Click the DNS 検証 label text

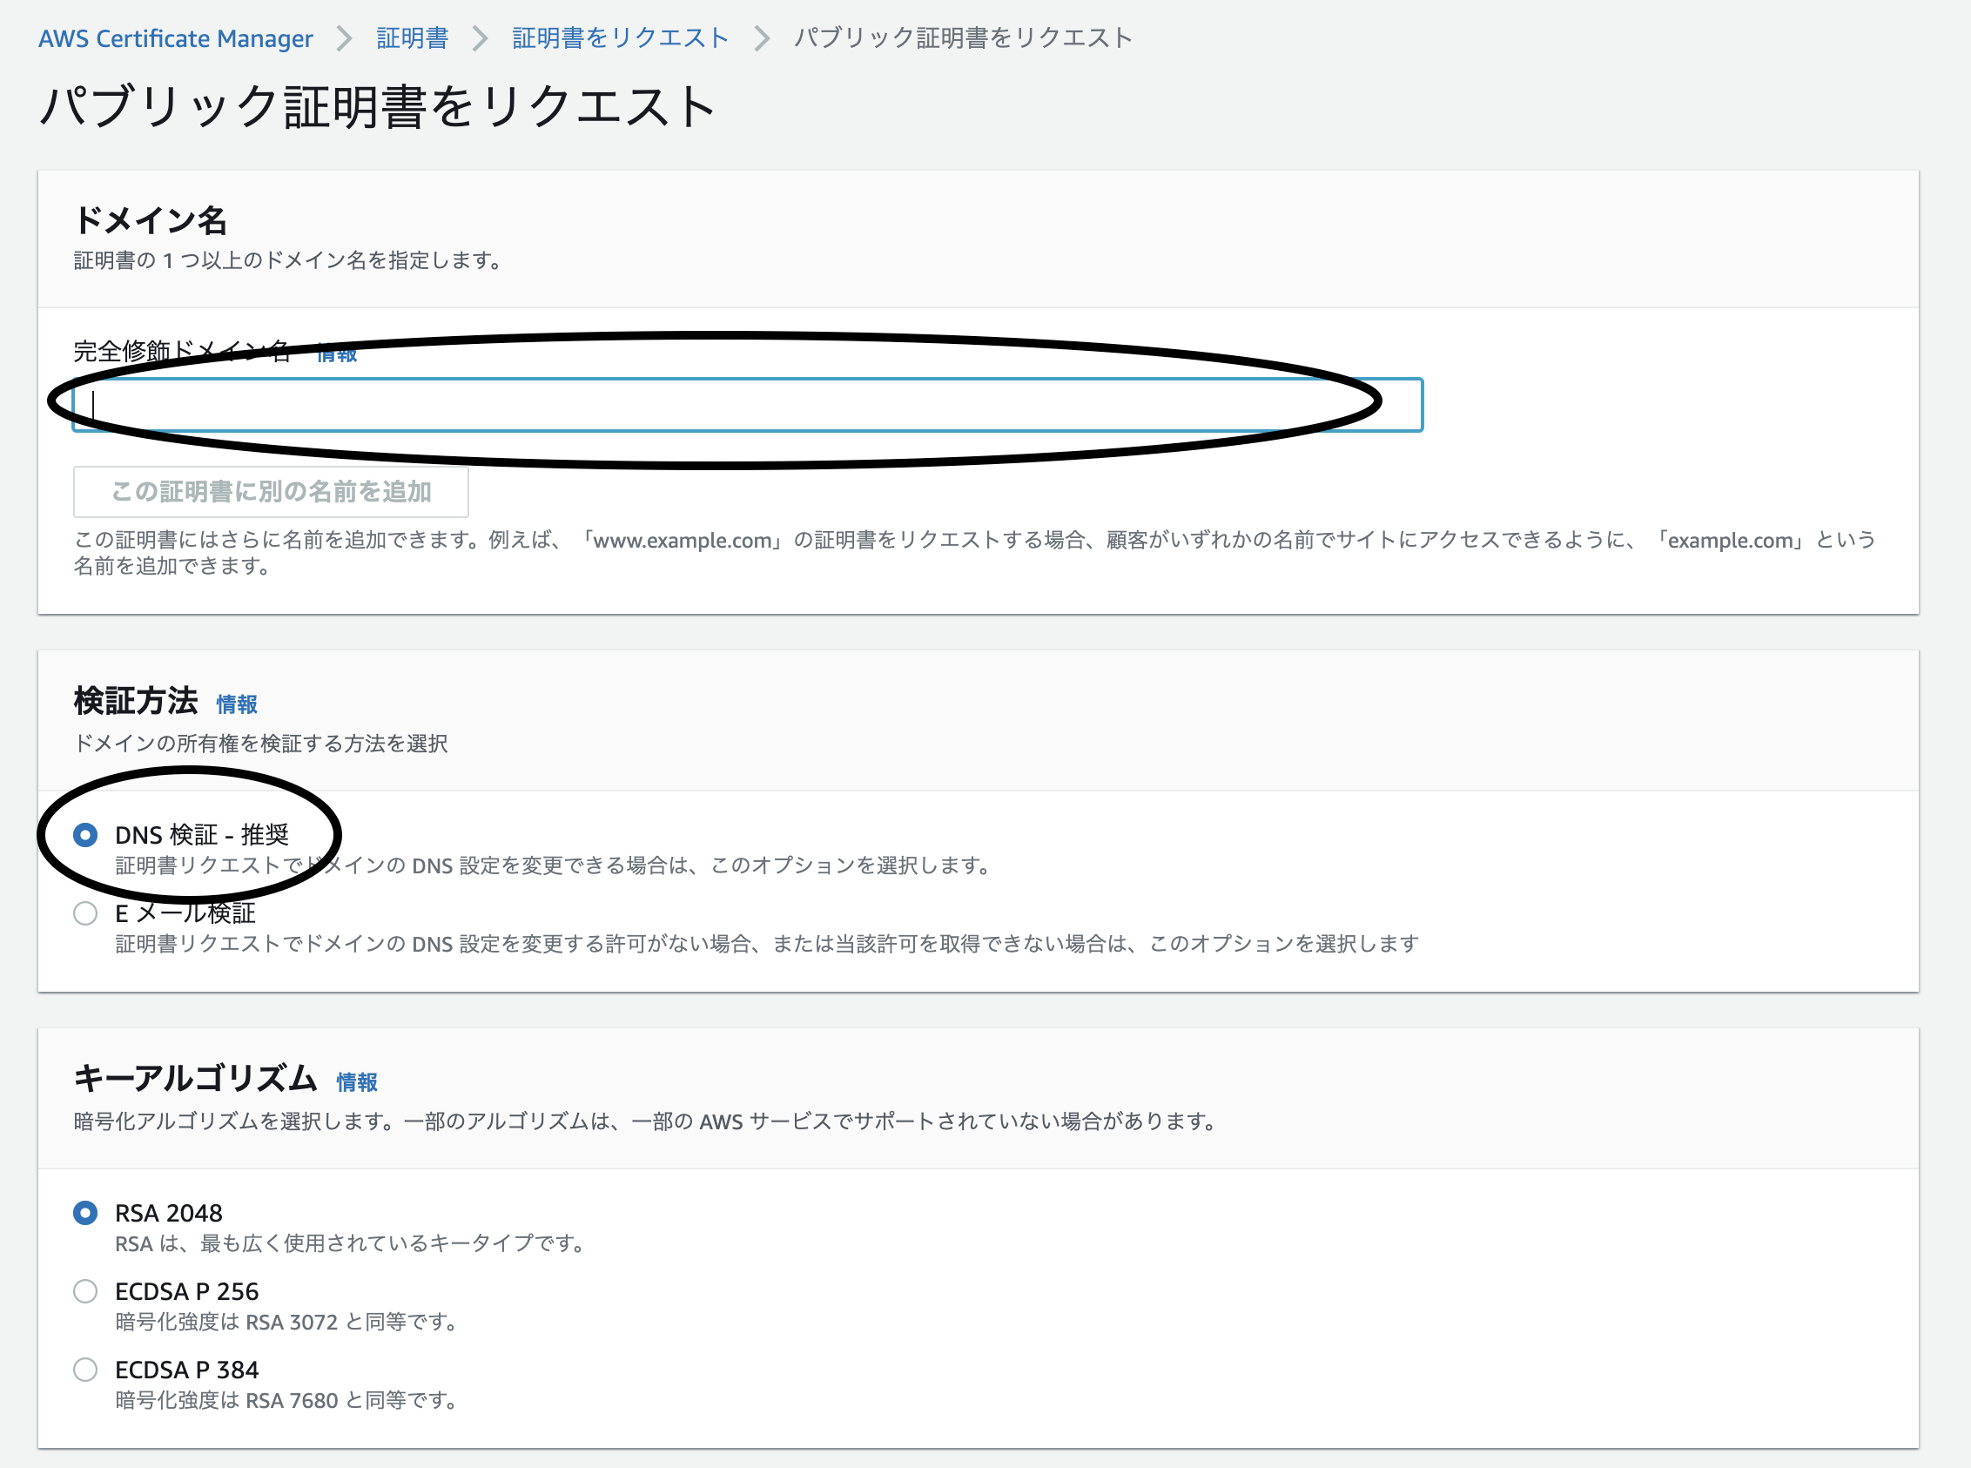tap(205, 834)
